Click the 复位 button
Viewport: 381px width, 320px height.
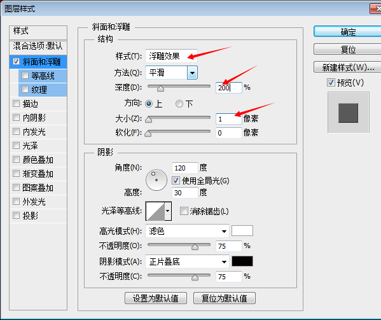348,50
